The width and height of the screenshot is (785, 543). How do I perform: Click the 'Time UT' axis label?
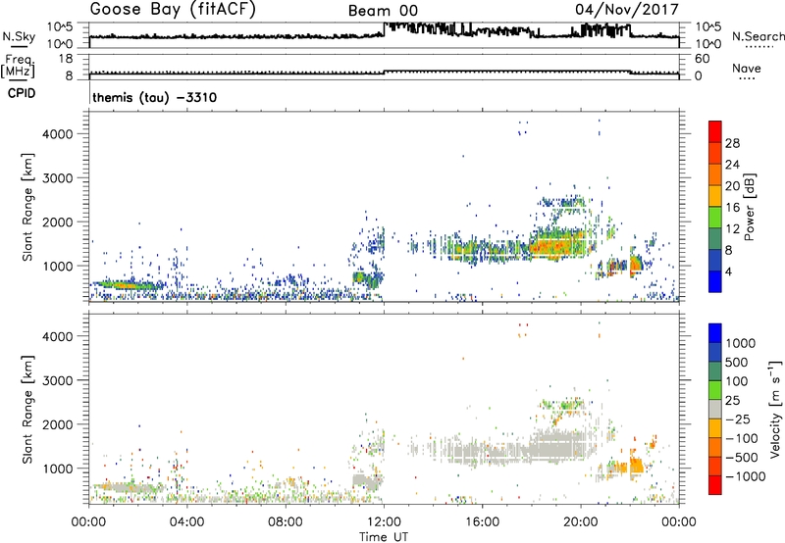[x=384, y=537]
